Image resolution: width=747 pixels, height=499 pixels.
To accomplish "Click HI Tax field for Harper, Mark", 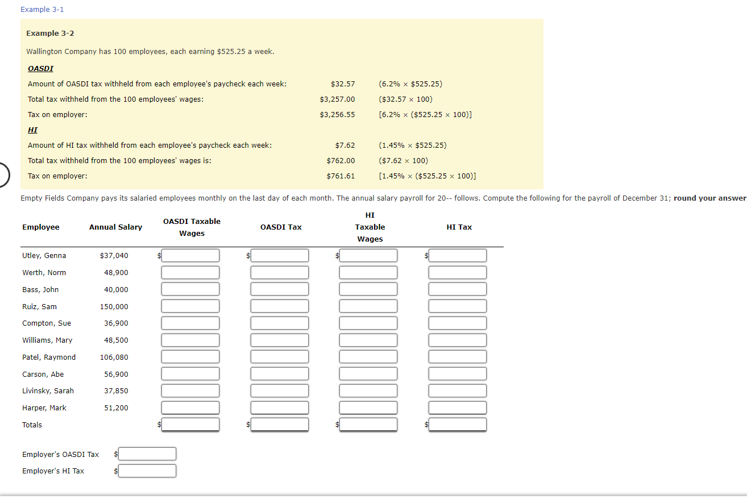I will (458, 408).
